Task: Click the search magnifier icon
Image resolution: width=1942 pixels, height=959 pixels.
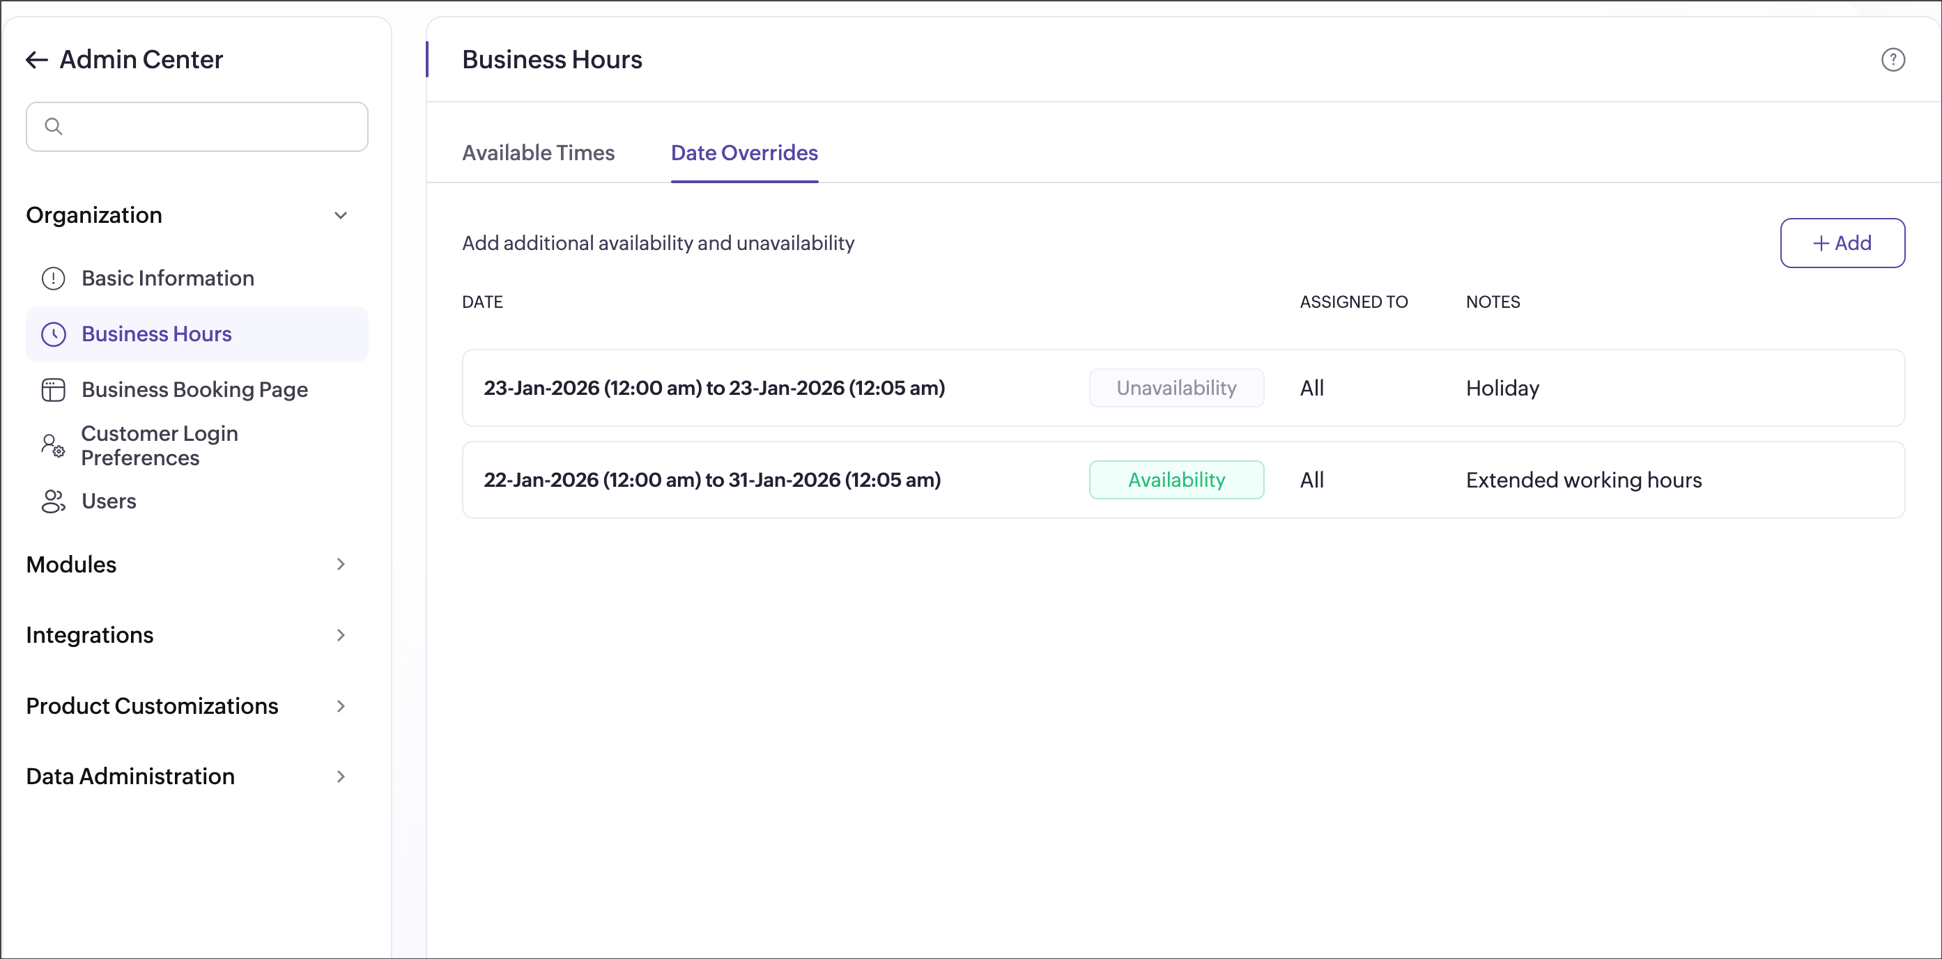Action: click(53, 126)
